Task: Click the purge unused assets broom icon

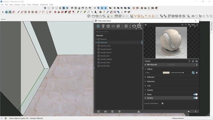Action: (x=139, y=112)
